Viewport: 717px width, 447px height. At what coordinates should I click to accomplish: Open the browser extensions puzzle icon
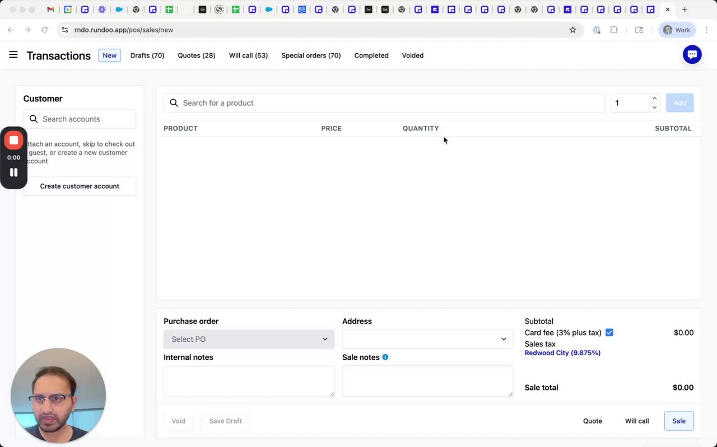[614, 30]
